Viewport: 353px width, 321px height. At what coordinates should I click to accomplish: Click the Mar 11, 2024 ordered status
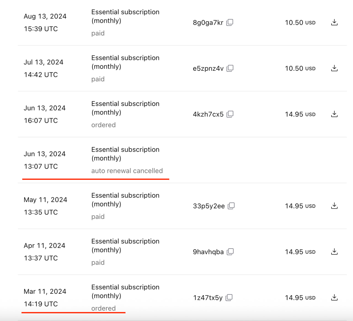click(103, 308)
